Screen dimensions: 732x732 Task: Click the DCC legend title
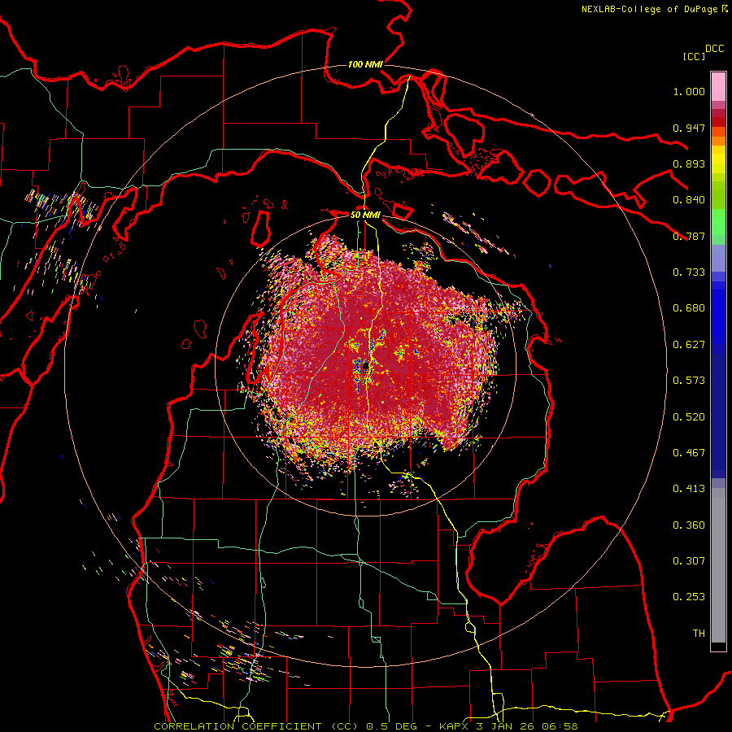click(715, 49)
